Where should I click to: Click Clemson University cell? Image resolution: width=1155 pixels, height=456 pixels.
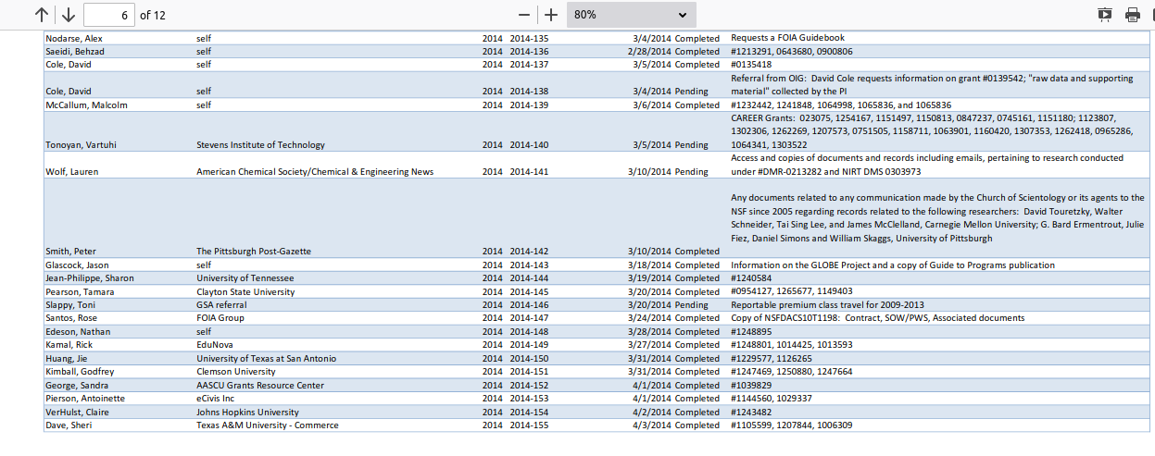coord(235,372)
